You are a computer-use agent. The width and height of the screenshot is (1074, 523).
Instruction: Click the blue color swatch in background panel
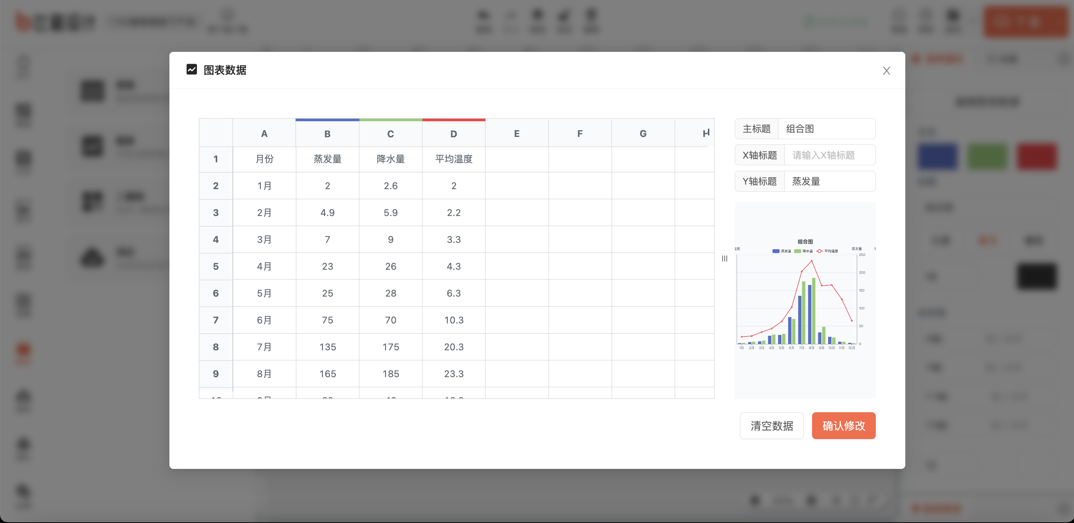937,156
